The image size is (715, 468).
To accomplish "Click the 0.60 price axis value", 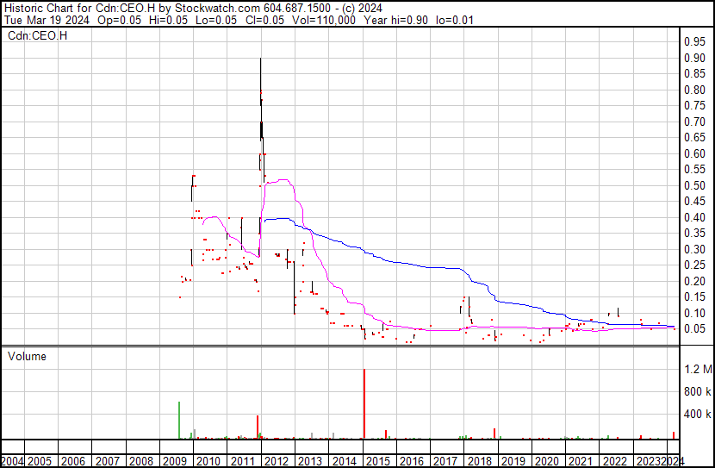I will pos(695,153).
